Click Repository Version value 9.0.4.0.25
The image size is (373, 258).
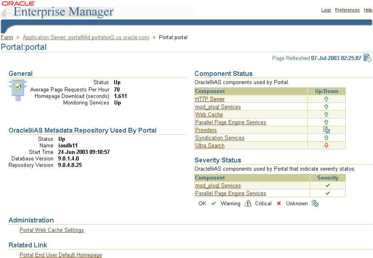(70, 165)
